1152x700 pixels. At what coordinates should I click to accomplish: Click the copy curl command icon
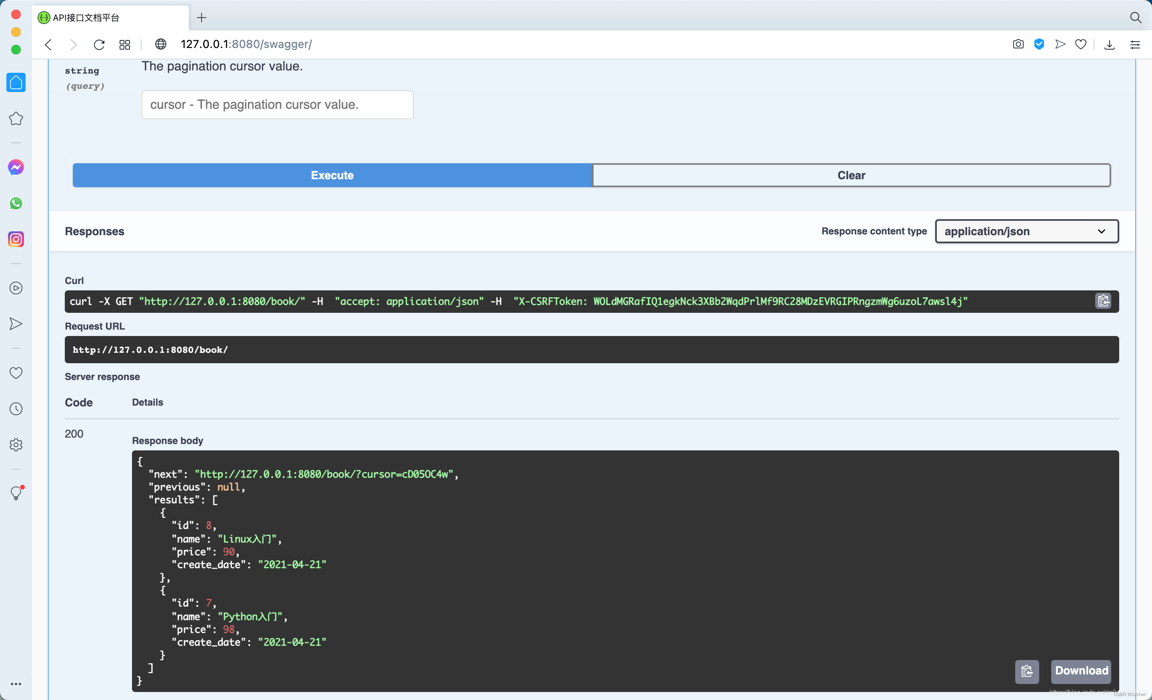tap(1104, 301)
